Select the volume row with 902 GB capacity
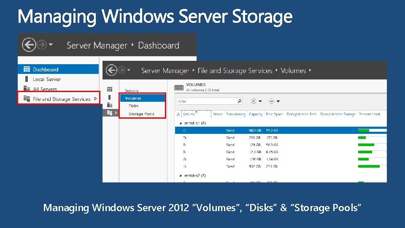405x228 pixels. click(281, 166)
